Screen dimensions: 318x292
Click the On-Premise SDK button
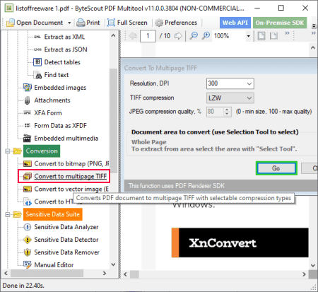(x=280, y=23)
